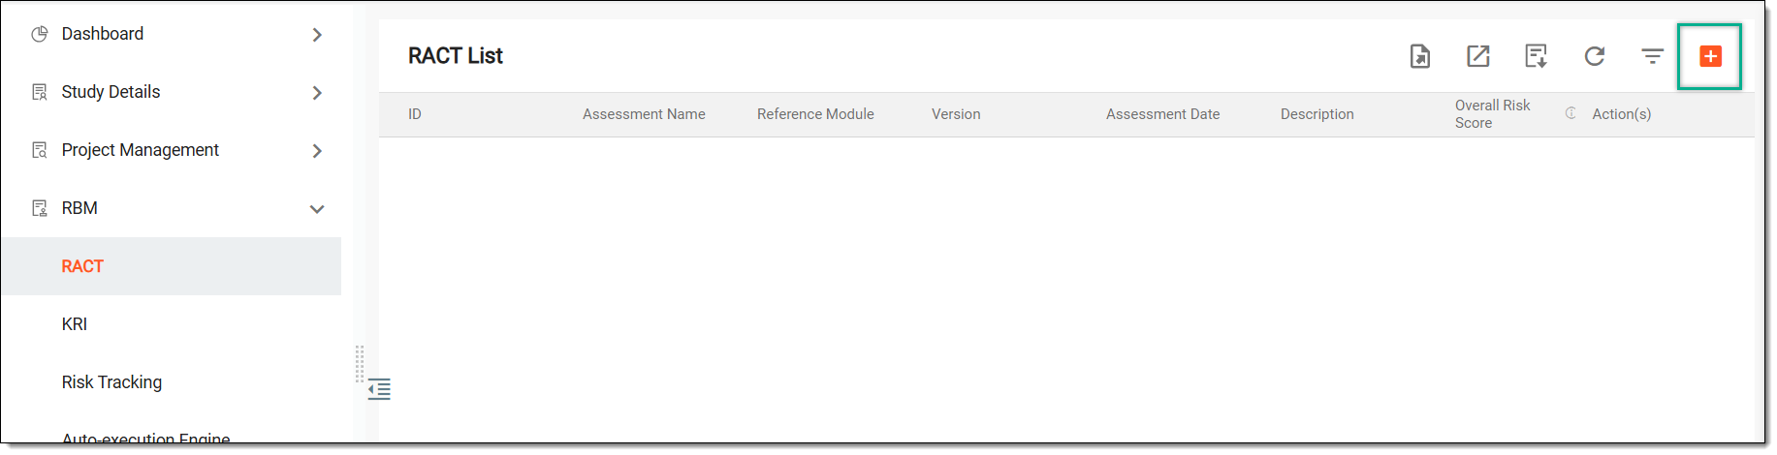Collapse the sidebar with indent icon
This screenshot has height=455, width=1777.
[379, 389]
